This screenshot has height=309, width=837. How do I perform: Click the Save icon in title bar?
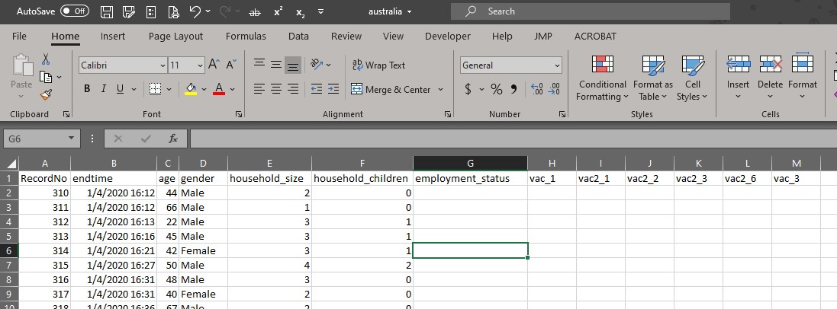pyautogui.click(x=107, y=11)
